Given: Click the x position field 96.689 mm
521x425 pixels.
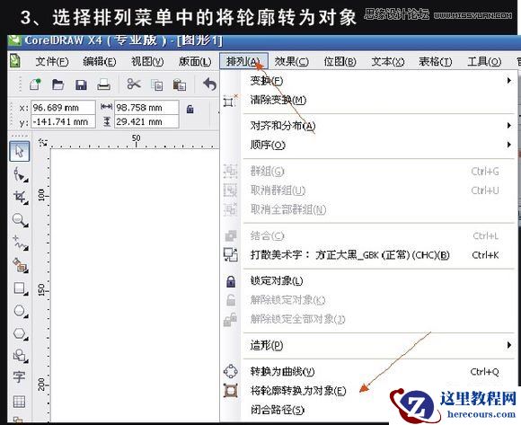Looking at the screenshot, I should click(63, 108).
